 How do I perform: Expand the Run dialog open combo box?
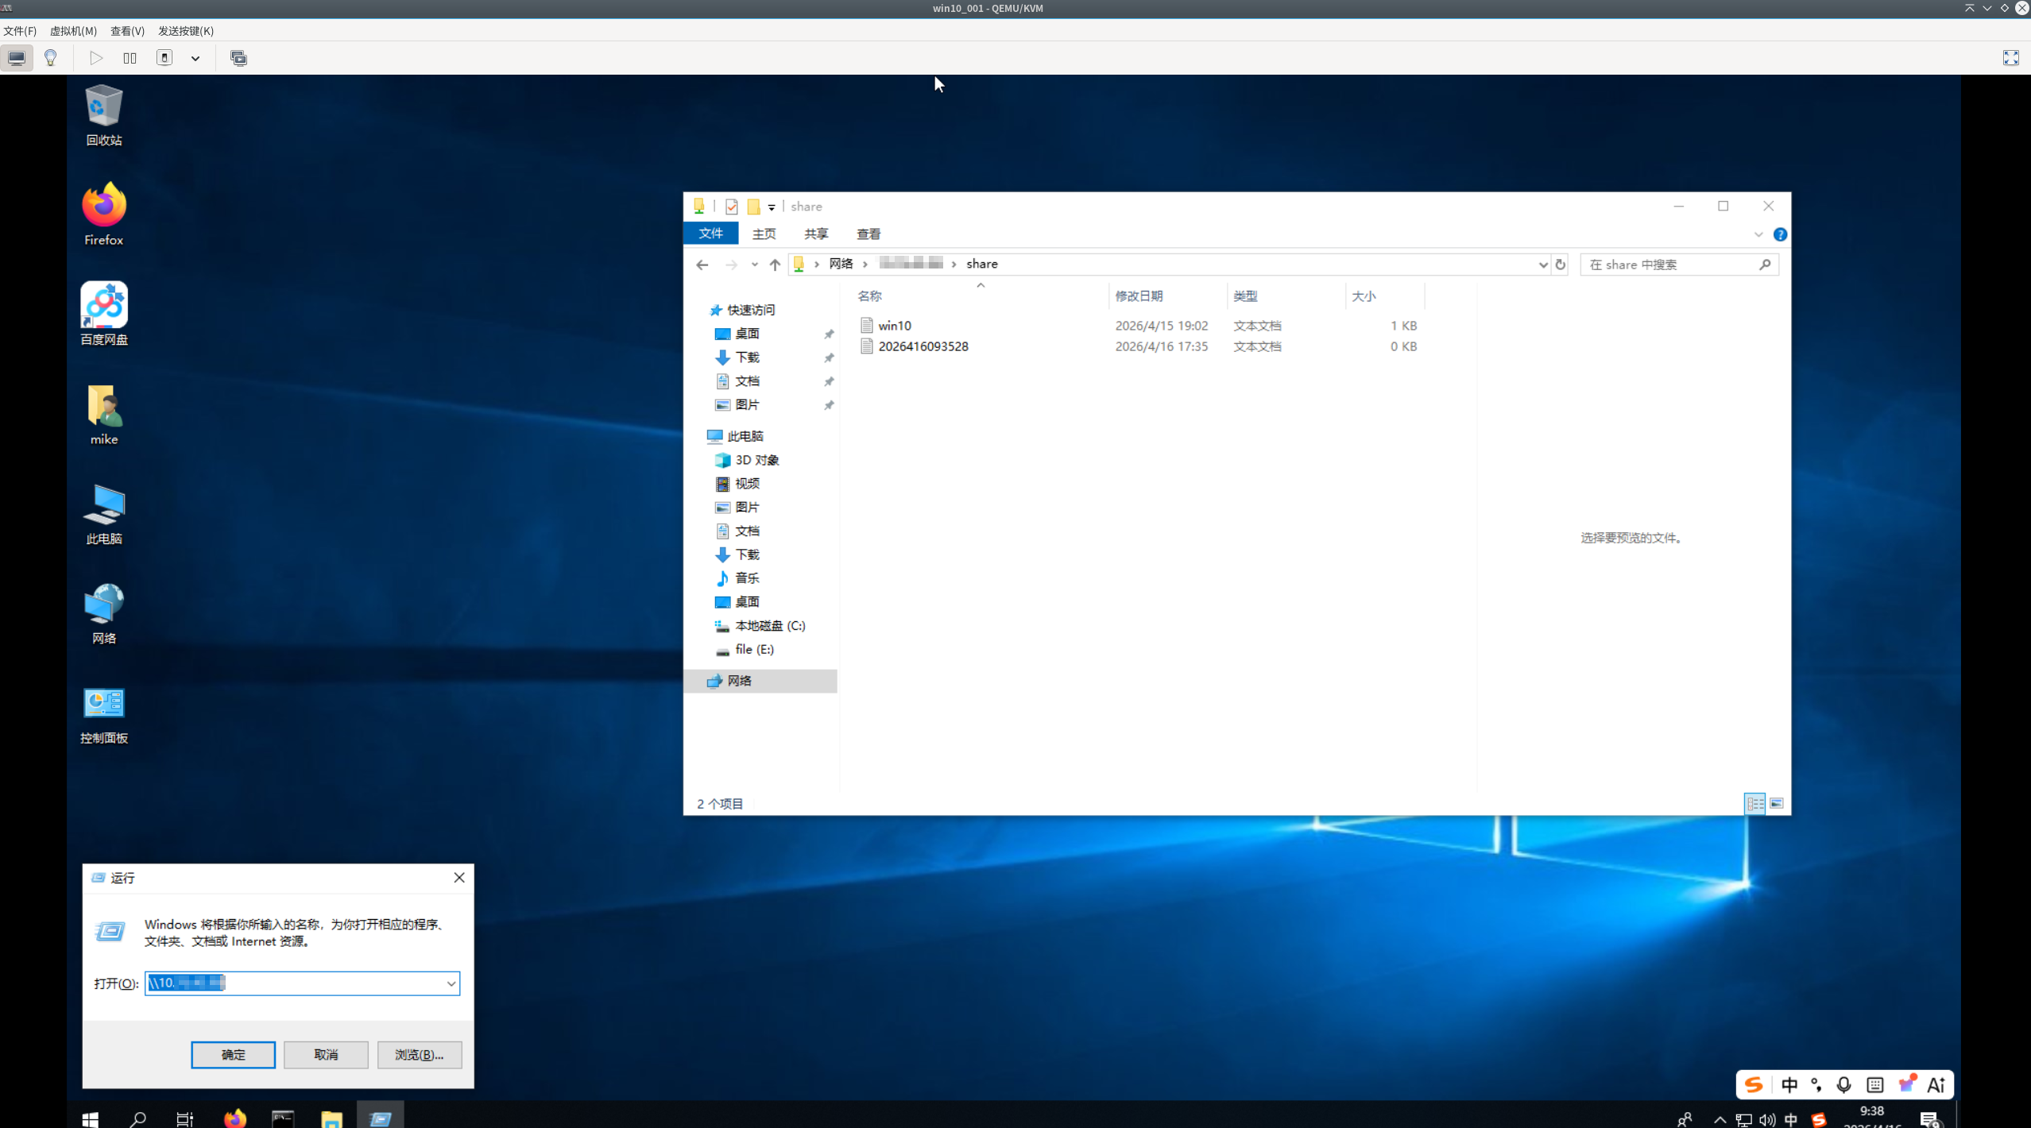coord(451,983)
